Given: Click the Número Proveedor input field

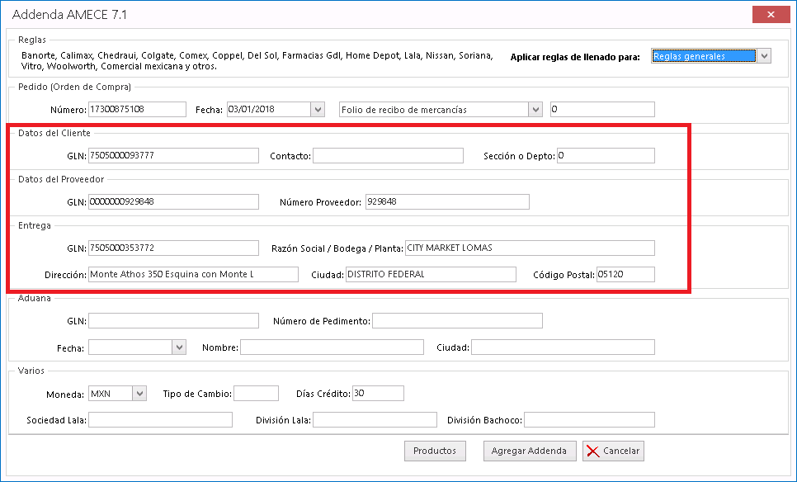Looking at the screenshot, I should 446,201.
